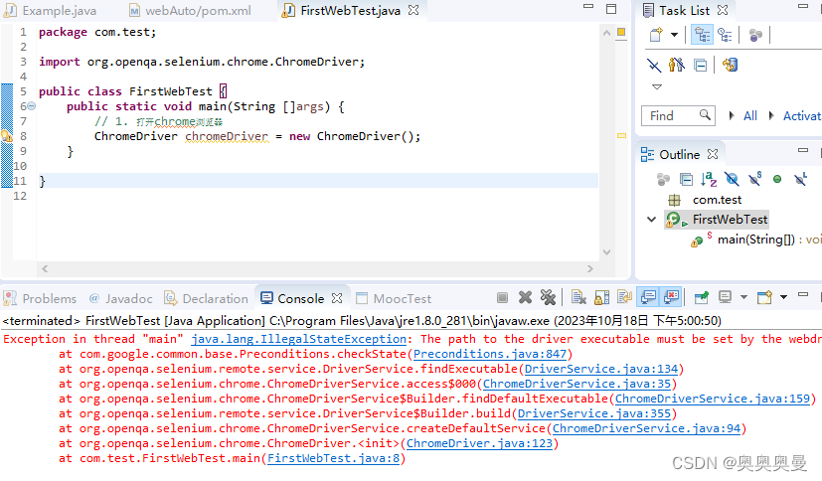Viewport: 822px width, 481px height.
Task: Collapse All in Task List toolbar
Action: point(700,65)
